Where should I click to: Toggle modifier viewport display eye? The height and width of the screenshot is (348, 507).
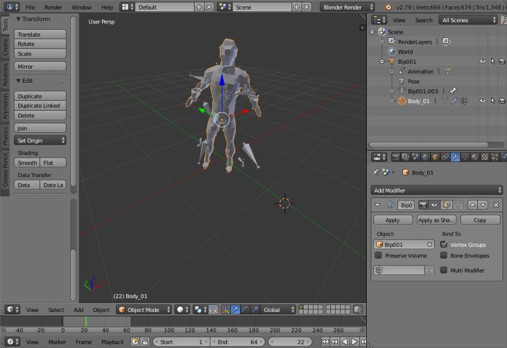(434, 204)
